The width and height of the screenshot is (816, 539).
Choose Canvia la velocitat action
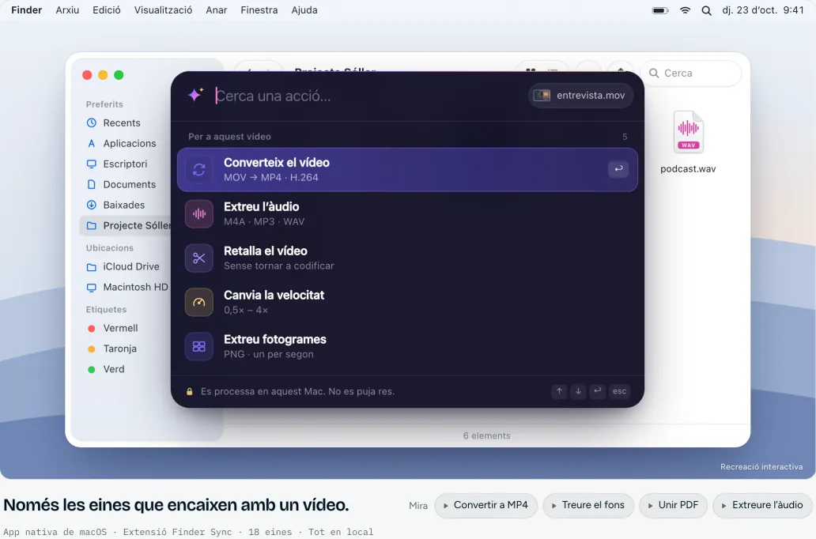pos(407,302)
